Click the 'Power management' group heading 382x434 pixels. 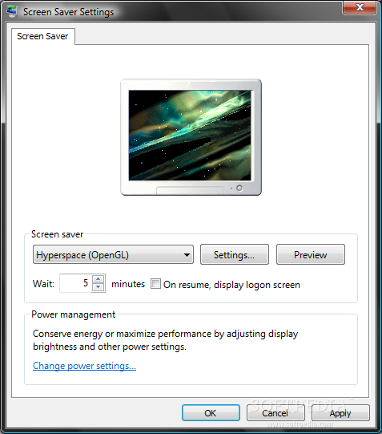[73, 314]
